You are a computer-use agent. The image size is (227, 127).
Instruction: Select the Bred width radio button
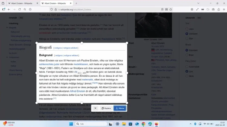[x=187, y=55]
